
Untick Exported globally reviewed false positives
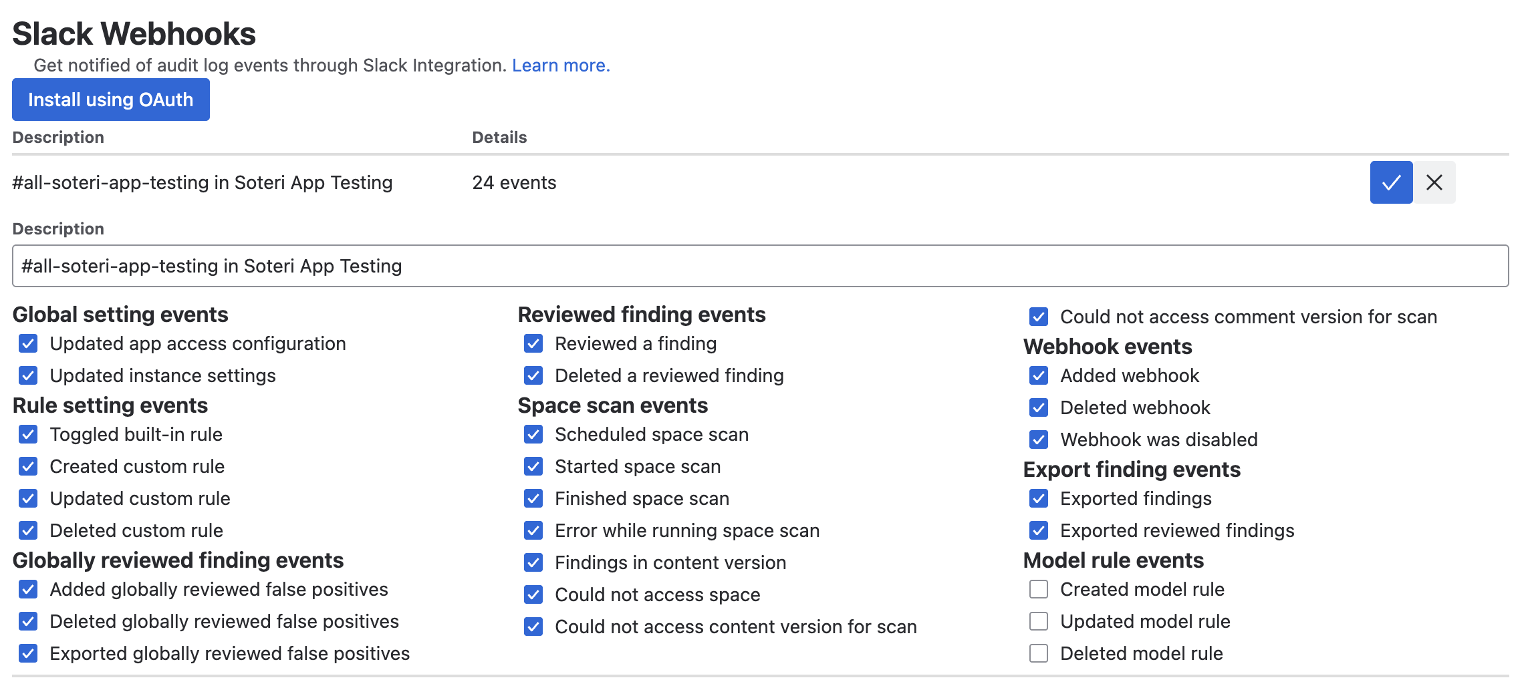coord(28,653)
